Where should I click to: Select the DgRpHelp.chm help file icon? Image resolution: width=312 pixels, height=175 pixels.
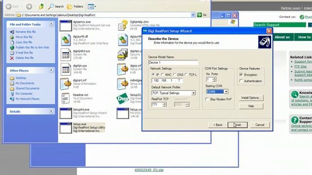click(123, 25)
